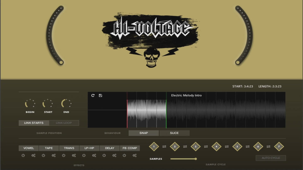Select sample slot 1 diamond
303x170 pixels.
point(154,146)
